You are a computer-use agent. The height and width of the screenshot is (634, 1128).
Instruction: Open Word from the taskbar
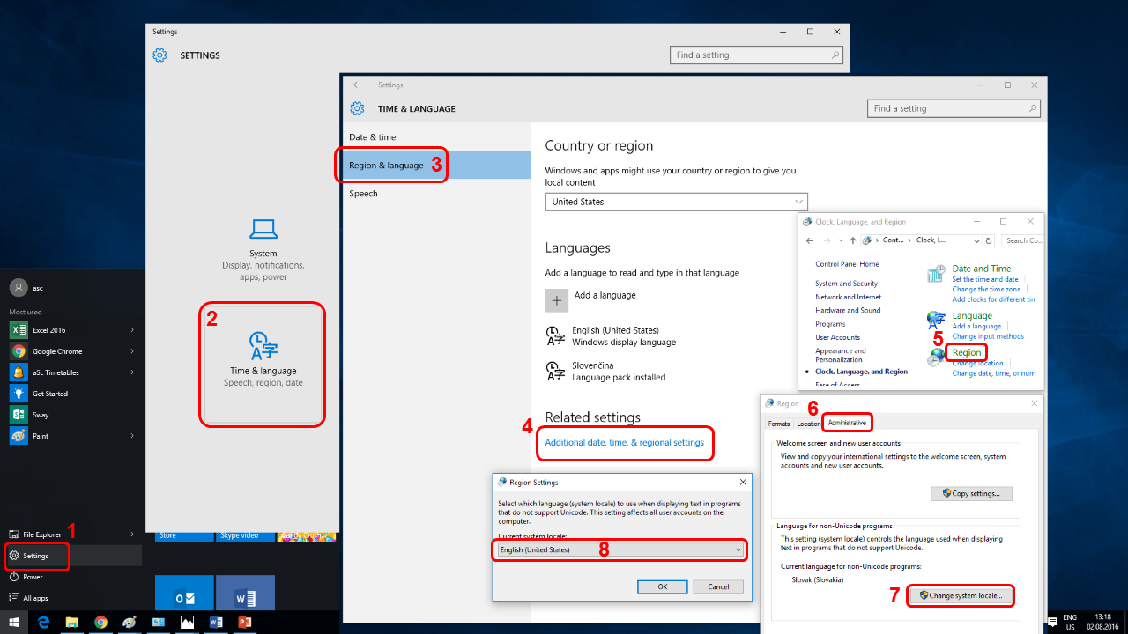point(216,622)
